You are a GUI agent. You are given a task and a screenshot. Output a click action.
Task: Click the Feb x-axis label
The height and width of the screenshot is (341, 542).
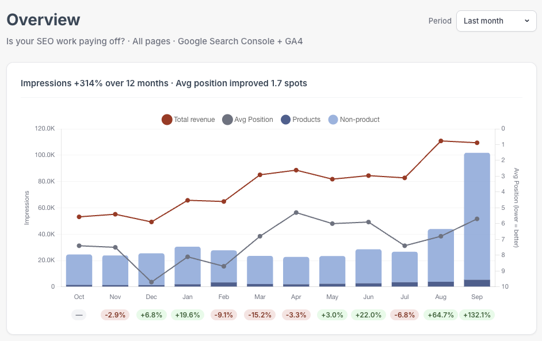pos(224,297)
